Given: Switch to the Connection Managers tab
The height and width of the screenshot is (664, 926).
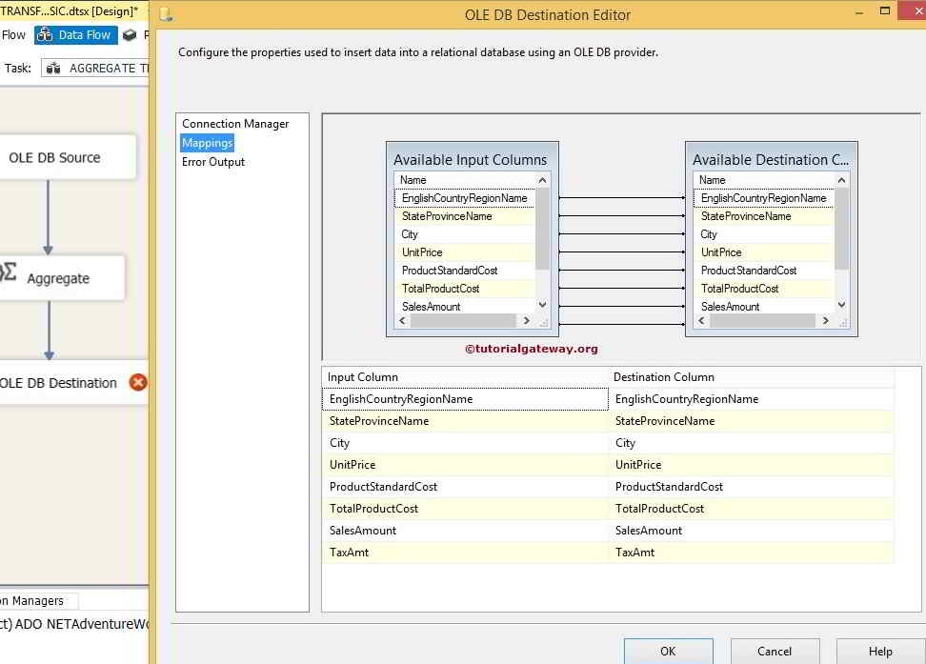Looking at the screenshot, I should [x=31, y=600].
